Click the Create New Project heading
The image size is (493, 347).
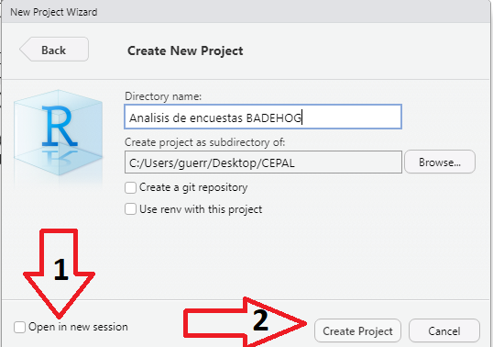pyautogui.click(x=185, y=50)
